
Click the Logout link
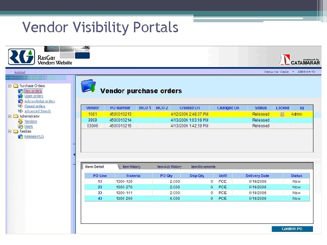click(20, 72)
